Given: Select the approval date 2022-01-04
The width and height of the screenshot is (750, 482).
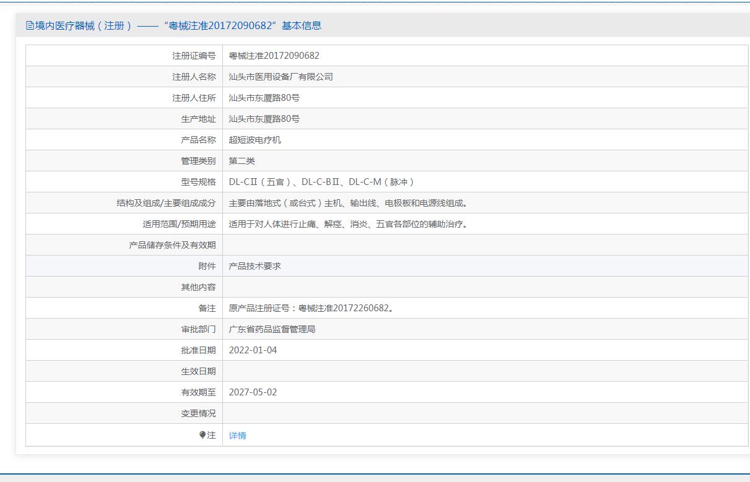Looking at the screenshot, I should point(253,350).
